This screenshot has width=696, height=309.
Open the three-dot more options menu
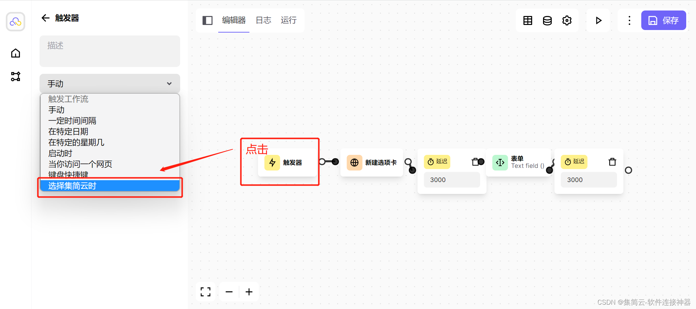pos(629,20)
